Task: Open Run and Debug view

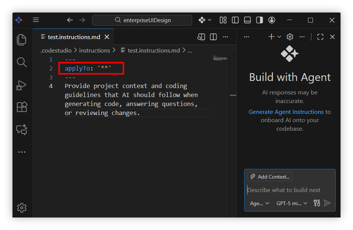Action: 22,85
